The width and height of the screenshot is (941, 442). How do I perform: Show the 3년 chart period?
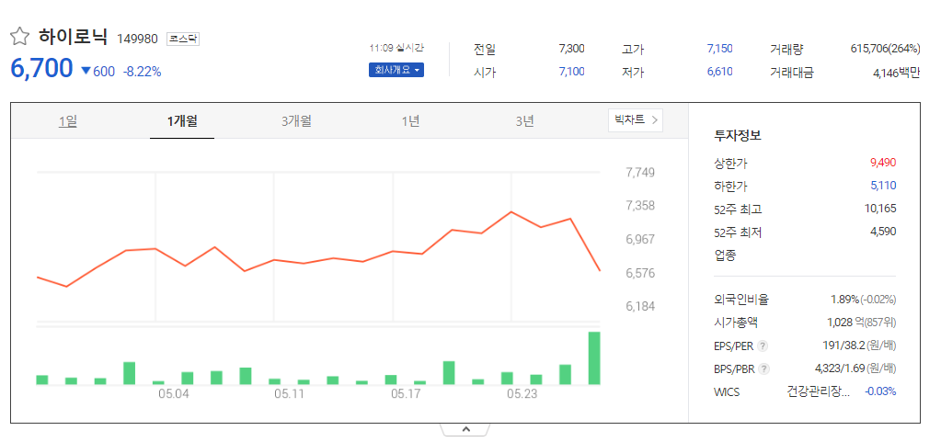[x=524, y=121]
